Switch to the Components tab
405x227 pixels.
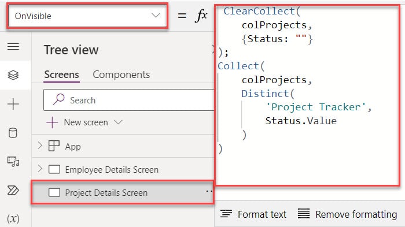[121, 75]
